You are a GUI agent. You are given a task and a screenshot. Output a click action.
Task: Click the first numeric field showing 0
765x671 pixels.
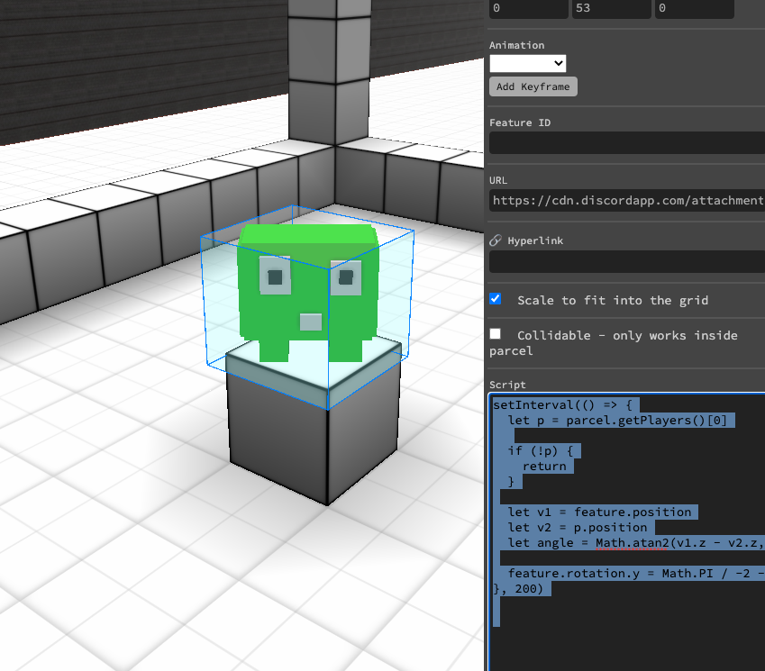coord(527,8)
